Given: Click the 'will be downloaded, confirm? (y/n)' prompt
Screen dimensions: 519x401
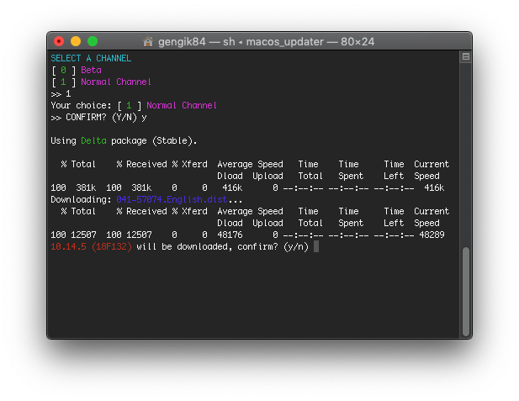Looking at the screenshot, I should (222, 247).
